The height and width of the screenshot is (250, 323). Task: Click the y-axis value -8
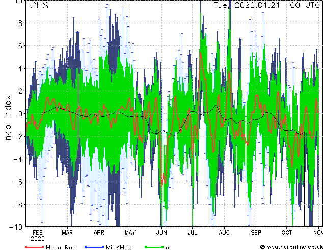[x=18, y=205]
